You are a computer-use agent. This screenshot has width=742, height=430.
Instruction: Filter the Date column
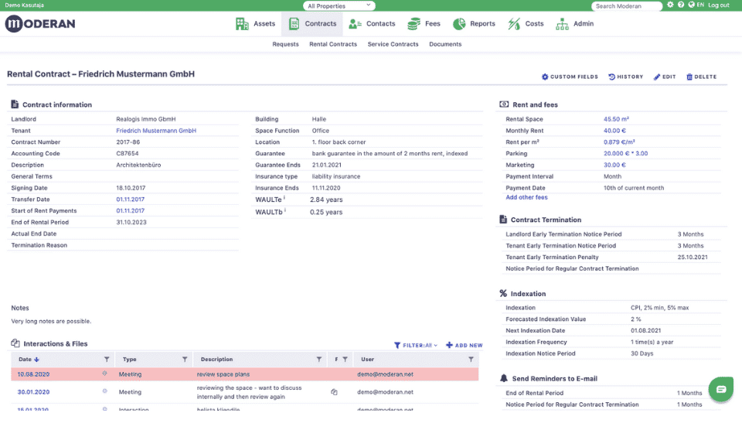(107, 360)
